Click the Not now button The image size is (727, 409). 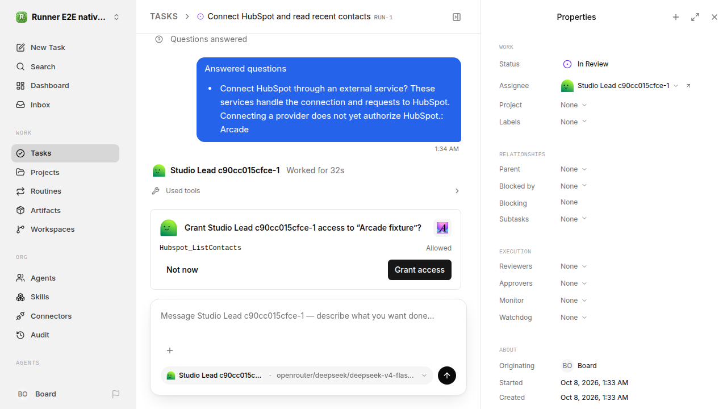182,270
